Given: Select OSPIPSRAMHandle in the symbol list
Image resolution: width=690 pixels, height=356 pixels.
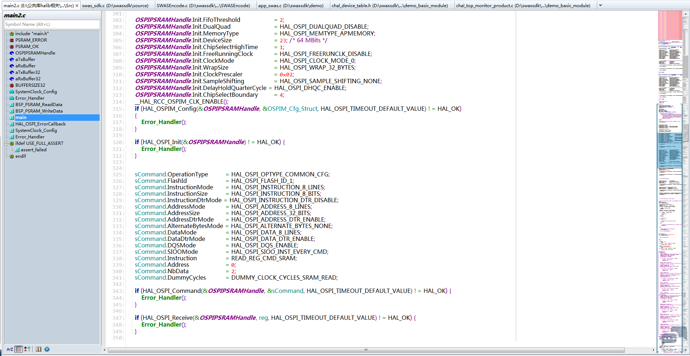Looking at the screenshot, I should 35,53.
